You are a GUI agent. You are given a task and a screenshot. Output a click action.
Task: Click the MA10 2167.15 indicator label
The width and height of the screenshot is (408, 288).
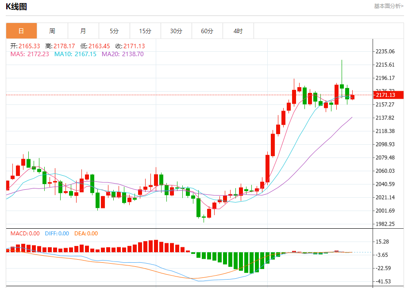75,54
